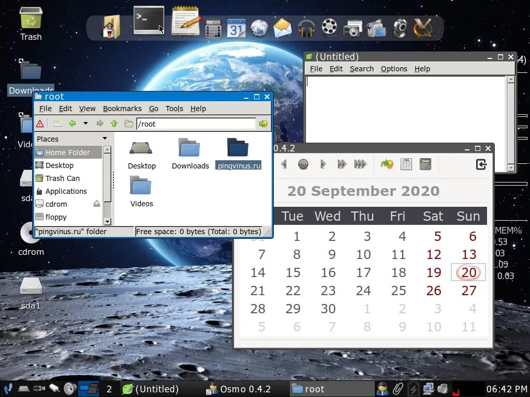Select Home Folder in Places sidebar
This screenshot has height=397, width=530.
68,152
